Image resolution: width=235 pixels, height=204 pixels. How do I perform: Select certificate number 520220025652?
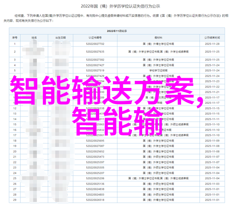click(x=95, y=151)
